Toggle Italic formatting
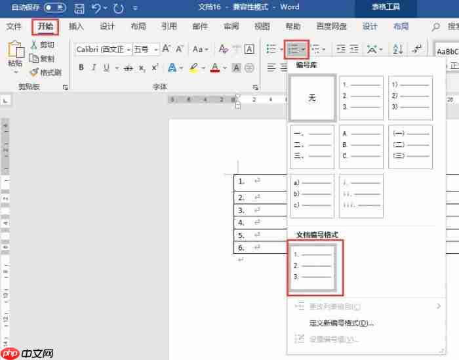459x360 pixels. pos(94,68)
